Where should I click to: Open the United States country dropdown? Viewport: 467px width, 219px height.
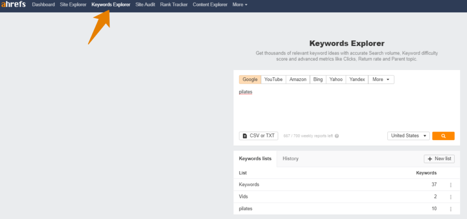click(408, 136)
